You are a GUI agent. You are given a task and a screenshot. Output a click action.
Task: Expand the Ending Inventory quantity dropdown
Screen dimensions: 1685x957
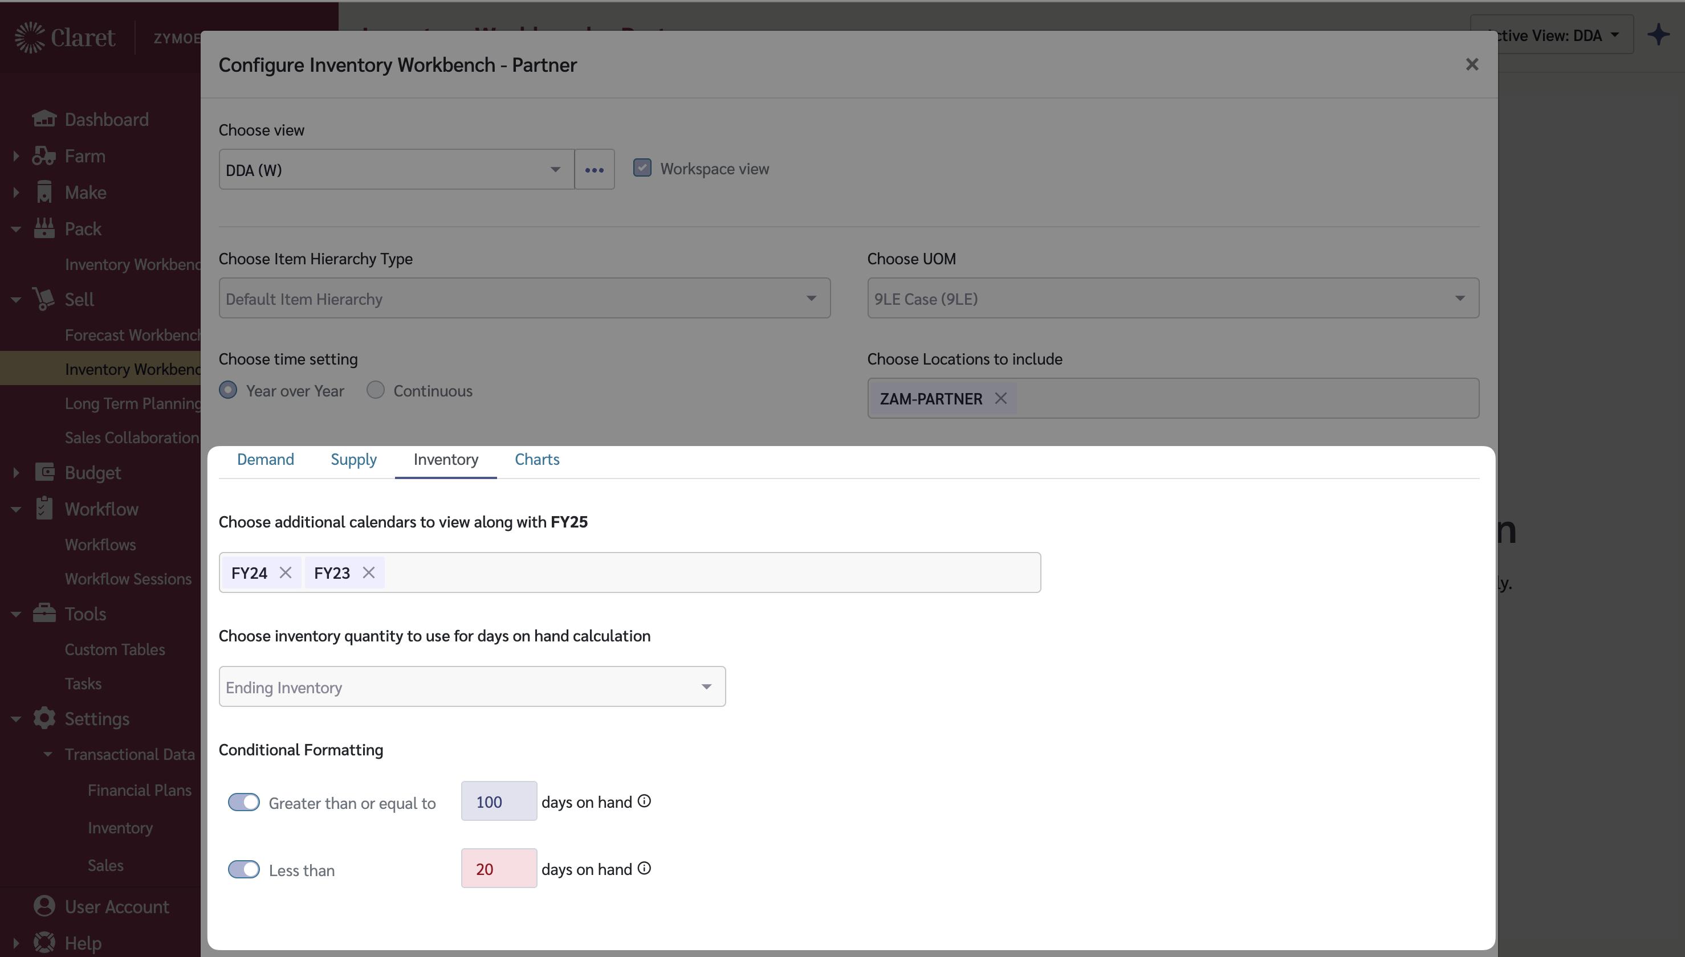point(471,687)
